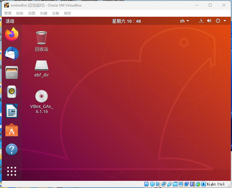Click the USB devices status icon
The width and height of the screenshot is (232, 188).
170,184
